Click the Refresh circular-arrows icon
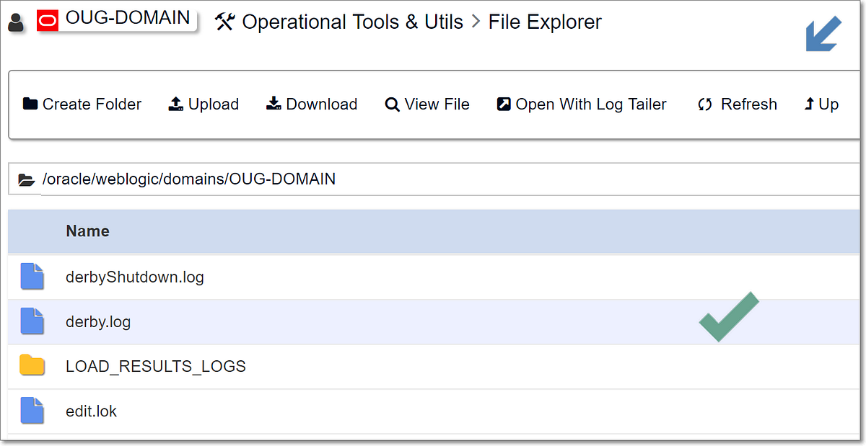Image resolution: width=866 pixels, height=446 pixels. click(705, 104)
